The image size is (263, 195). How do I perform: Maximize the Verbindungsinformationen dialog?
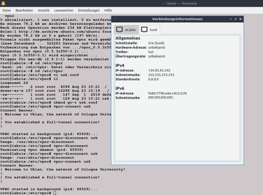(x=236, y=19)
